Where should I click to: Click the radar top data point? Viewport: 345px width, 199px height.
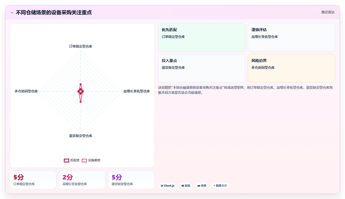tap(80, 84)
